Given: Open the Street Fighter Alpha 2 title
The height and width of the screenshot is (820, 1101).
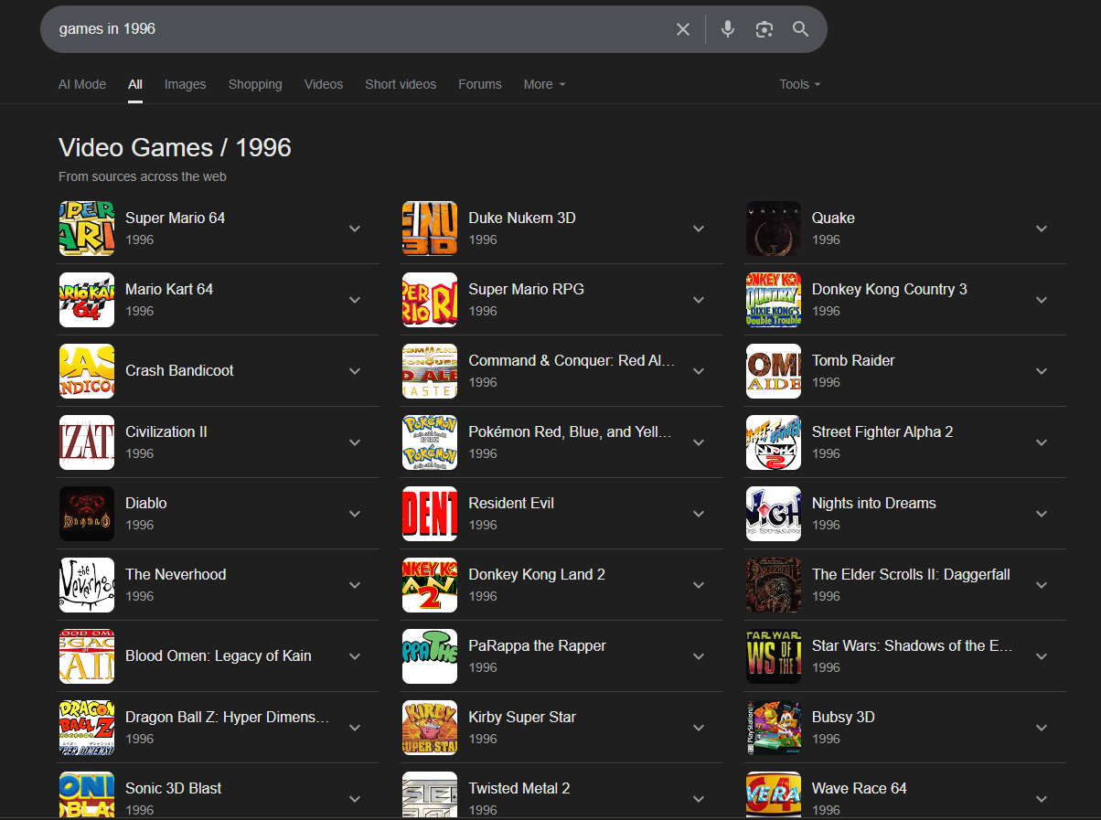Looking at the screenshot, I should click(882, 431).
